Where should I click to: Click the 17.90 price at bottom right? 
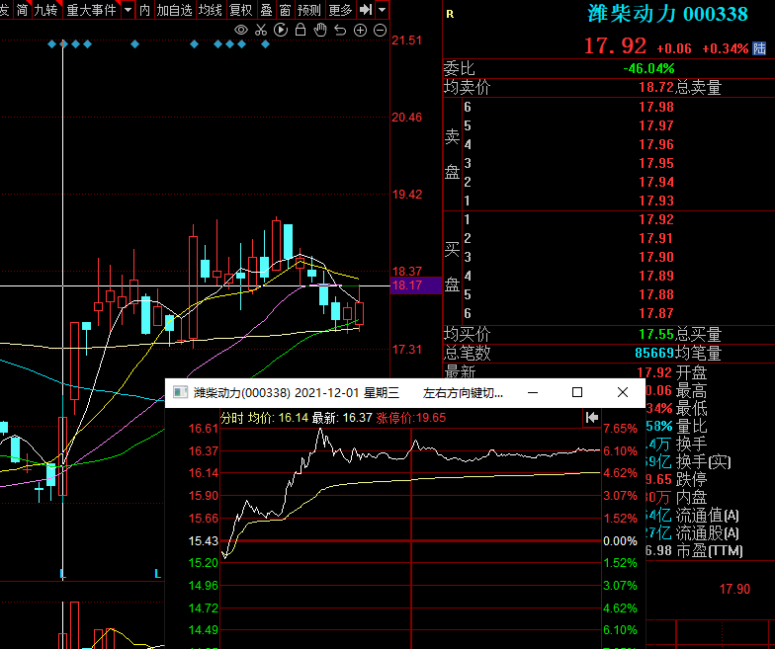pos(734,589)
